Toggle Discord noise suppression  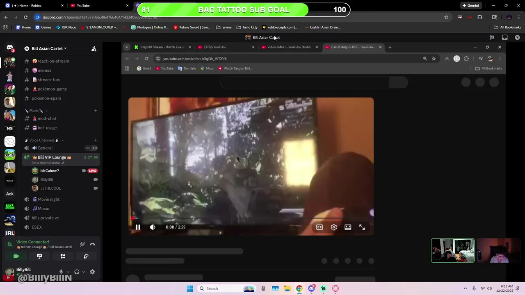click(82, 244)
